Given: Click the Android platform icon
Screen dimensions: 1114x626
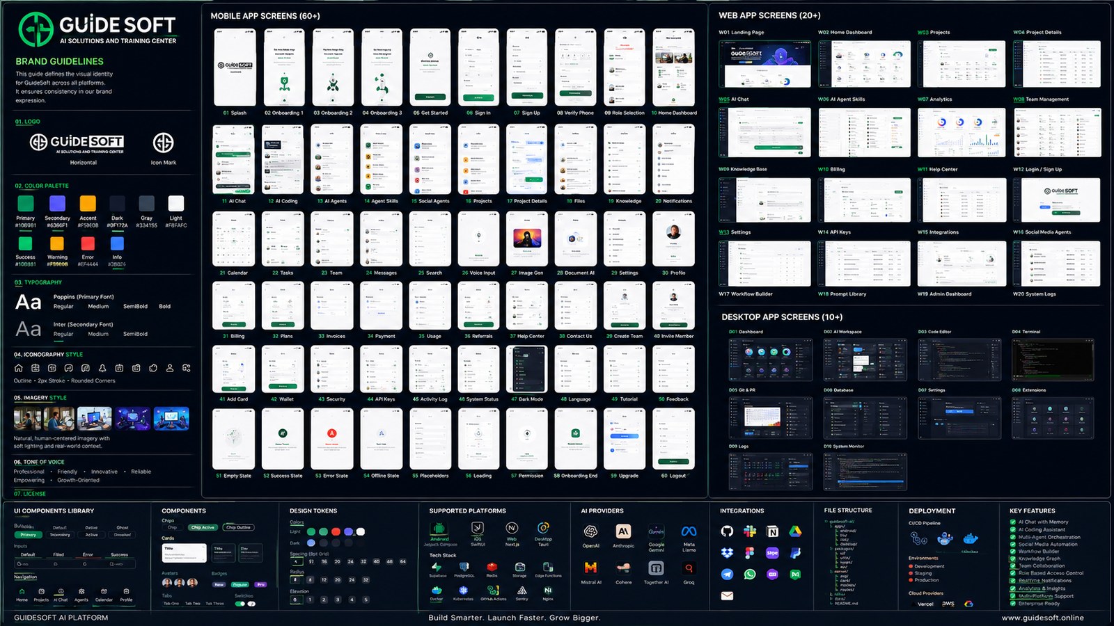Looking at the screenshot, I should (438, 528).
